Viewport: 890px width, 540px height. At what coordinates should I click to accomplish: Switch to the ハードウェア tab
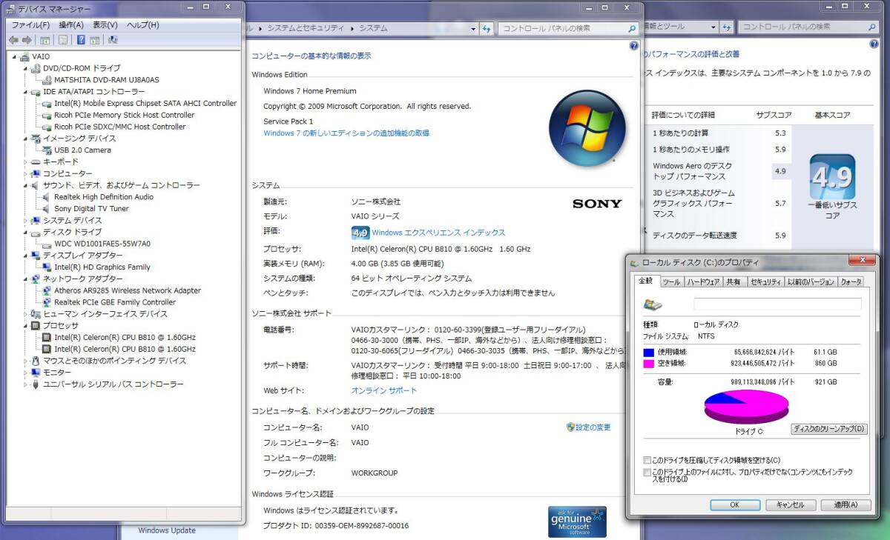click(x=703, y=281)
